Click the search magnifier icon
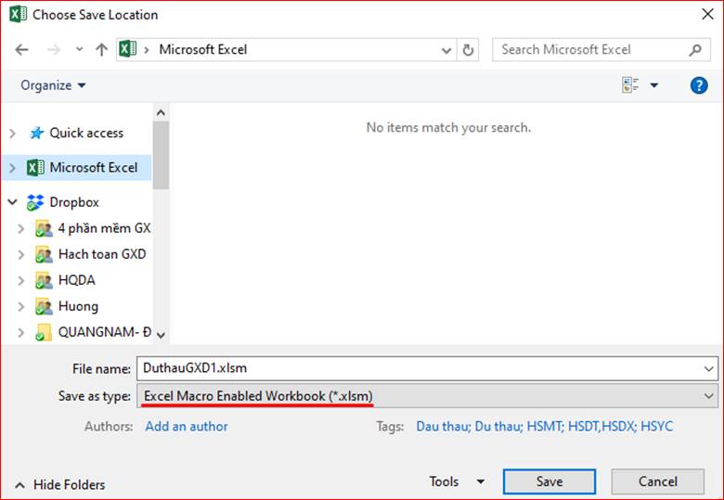724x500 pixels. tap(695, 50)
